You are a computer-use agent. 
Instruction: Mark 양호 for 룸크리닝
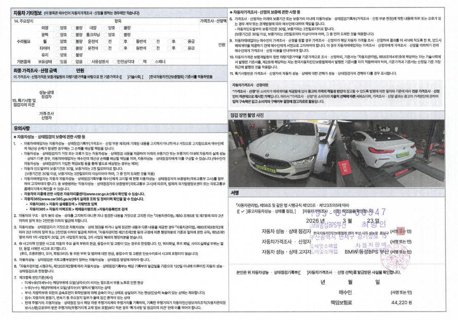pyautogui.click(x=106, y=34)
